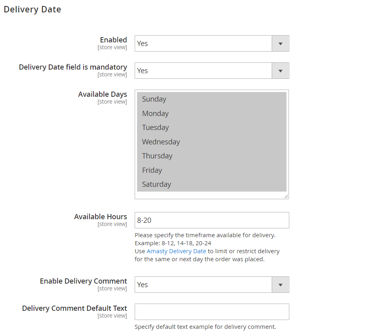Click the Delivery Date section heading
382x334 pixels.
pos(32,9)
